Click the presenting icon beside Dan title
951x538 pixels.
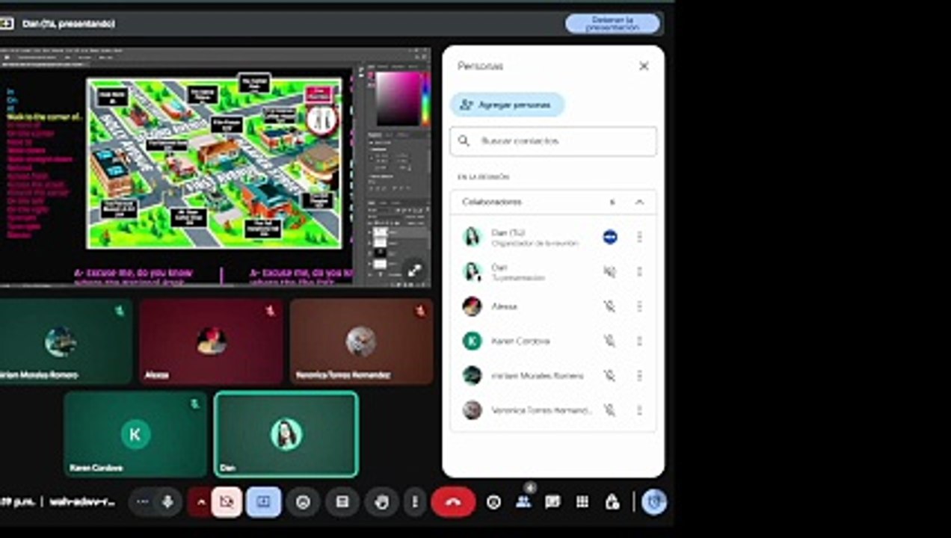click(7, 24)
